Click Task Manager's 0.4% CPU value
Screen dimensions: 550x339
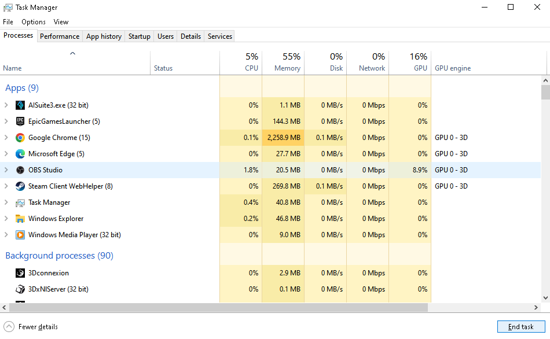(251, 202)
